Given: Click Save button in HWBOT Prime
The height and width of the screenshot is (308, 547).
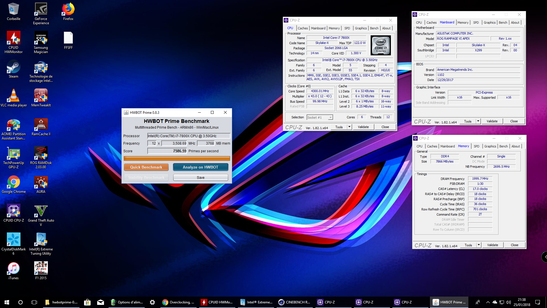Looking at the screenshot, I should (x=201, y=177).
